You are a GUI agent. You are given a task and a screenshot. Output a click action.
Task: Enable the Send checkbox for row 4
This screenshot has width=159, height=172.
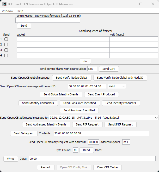click(6, 55)
